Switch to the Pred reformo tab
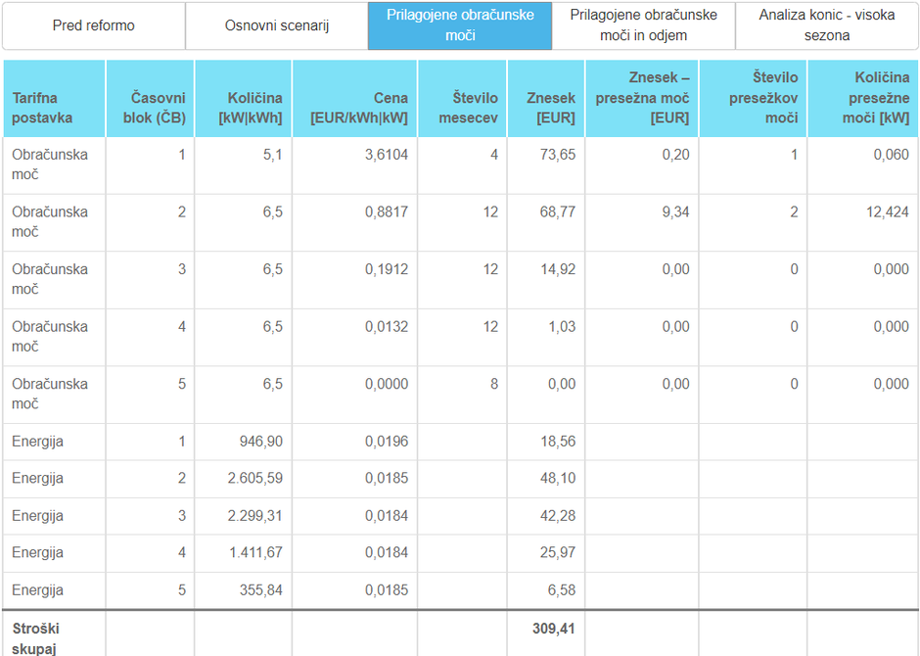Image resolution: width=920 pixels, height=656 pixels. [94, 25]
